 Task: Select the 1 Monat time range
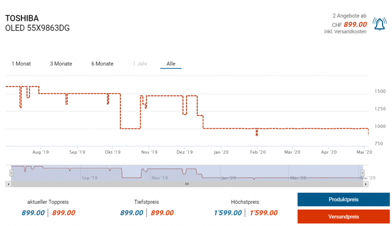pos(21,64)
